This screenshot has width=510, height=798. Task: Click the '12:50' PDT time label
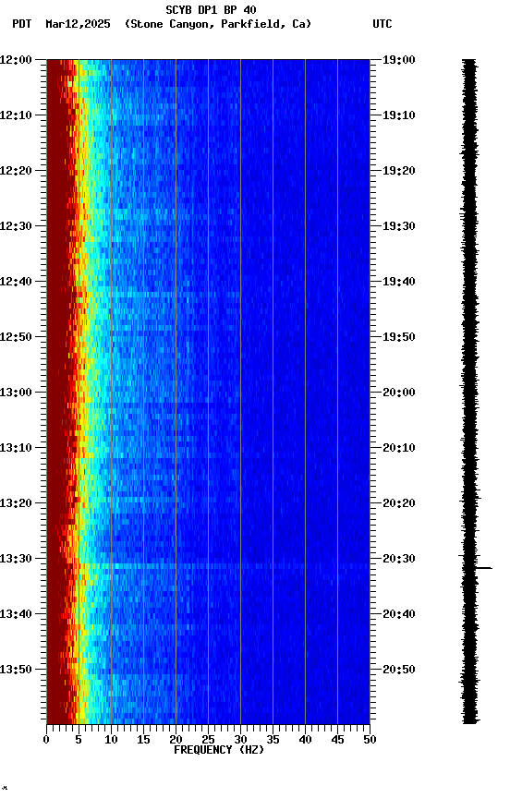coord(16,337)
